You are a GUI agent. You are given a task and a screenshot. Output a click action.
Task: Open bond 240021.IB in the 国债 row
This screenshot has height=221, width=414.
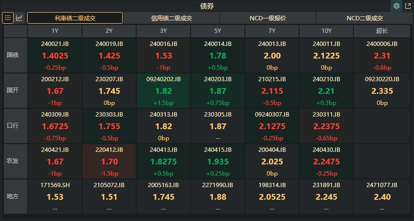[x=55, y=55]
